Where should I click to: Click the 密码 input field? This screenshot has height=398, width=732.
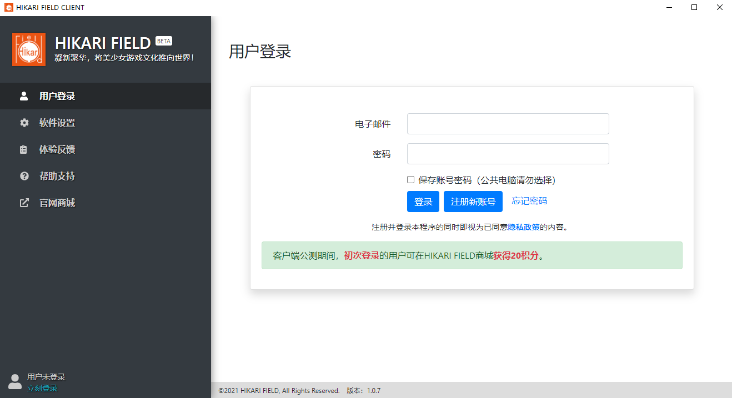[x=508, y=154]
